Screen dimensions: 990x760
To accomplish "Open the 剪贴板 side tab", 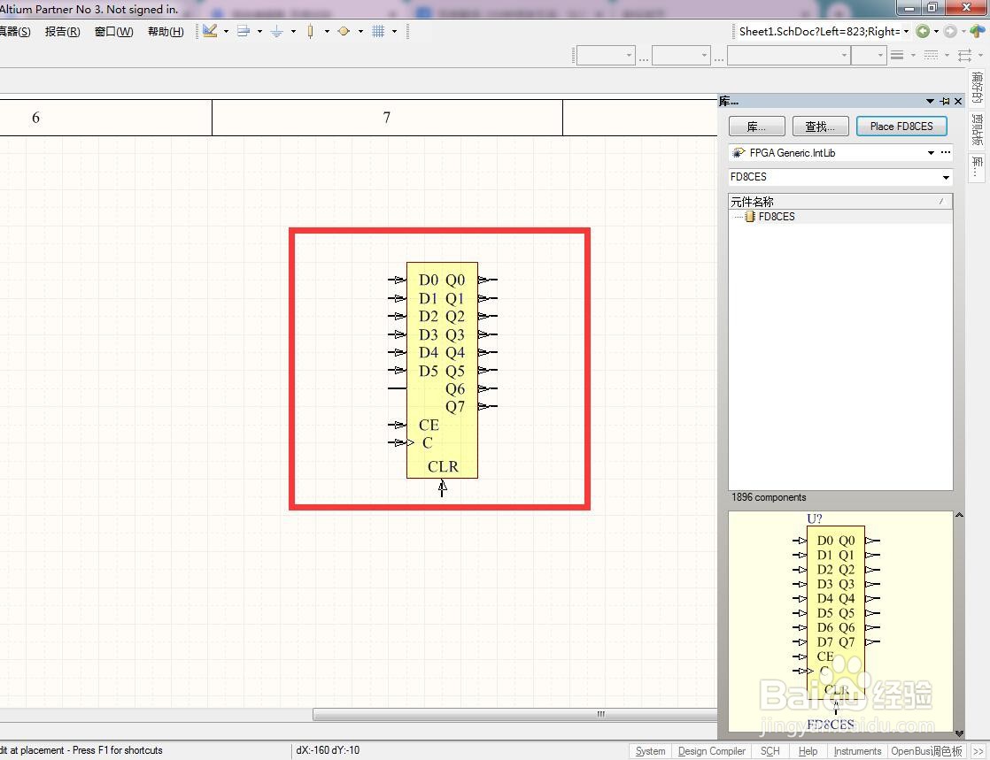I will point(977,130).
